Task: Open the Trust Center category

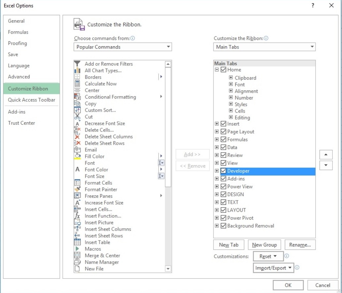Action: pyautogui.click(x=31, y=123)
